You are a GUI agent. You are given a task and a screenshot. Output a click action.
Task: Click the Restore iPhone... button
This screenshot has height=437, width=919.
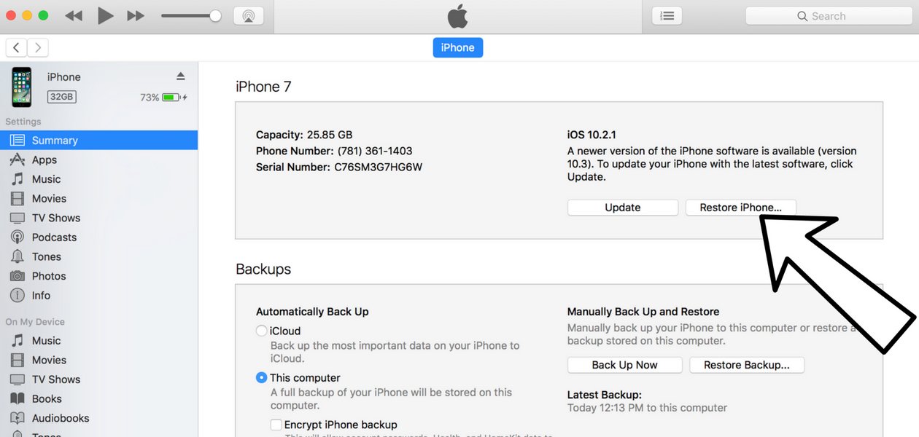coord(741,208)
